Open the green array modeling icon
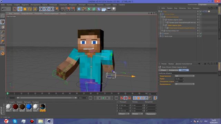This screenshot has height=124, width=221. (94, 9)
